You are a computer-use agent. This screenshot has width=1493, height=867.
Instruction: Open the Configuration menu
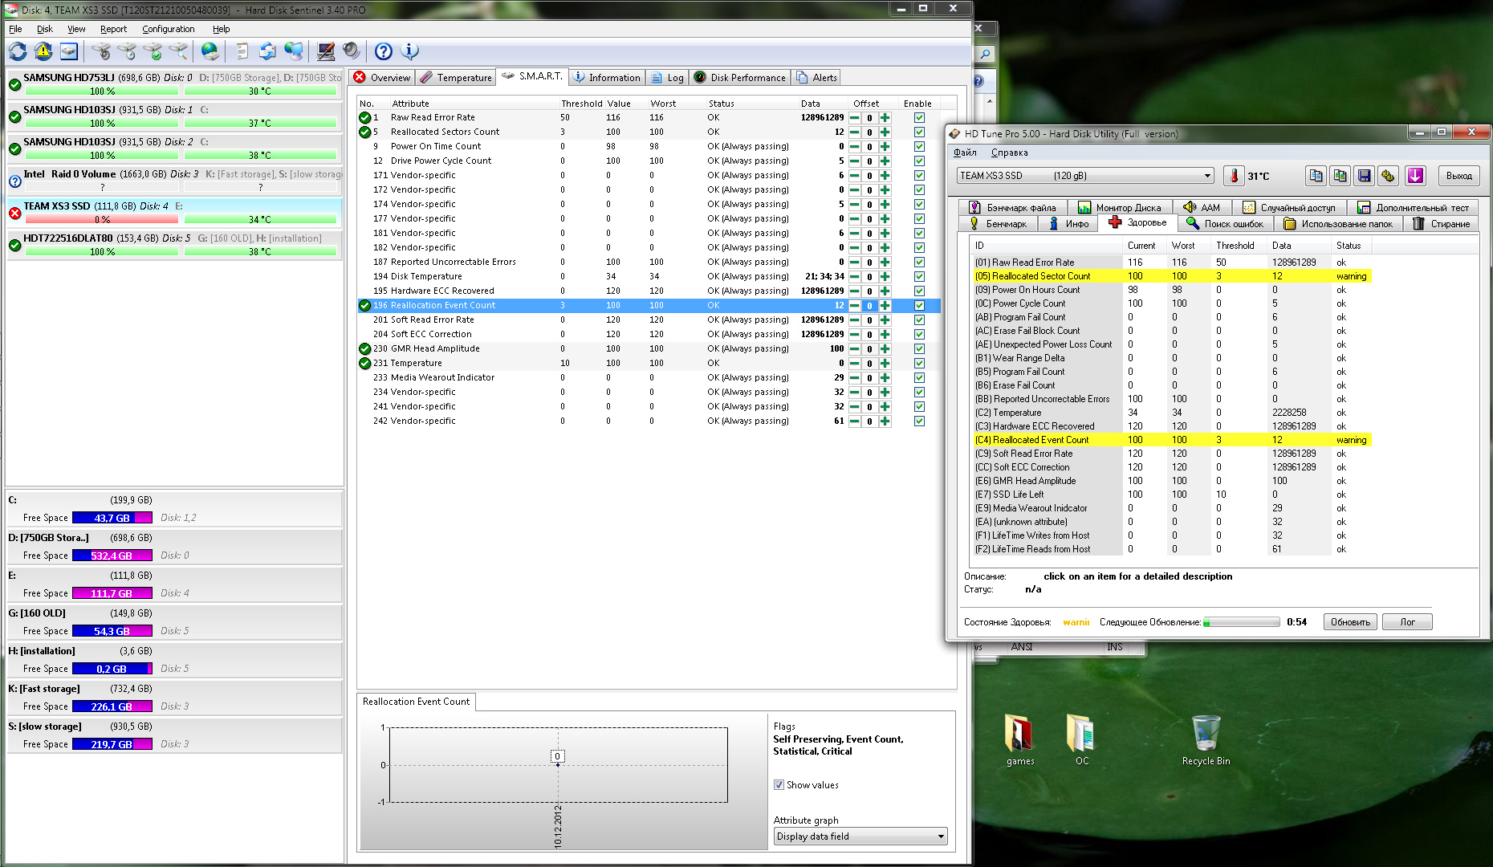(x=168, y=29)
